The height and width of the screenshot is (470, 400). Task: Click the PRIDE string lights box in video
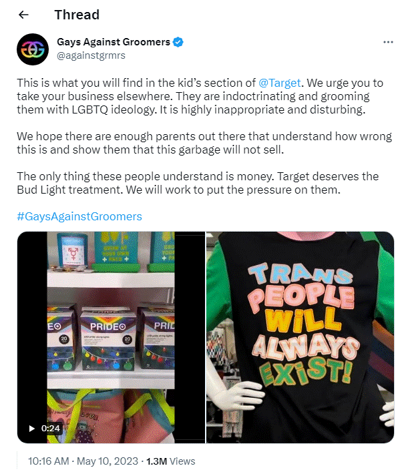click(x=108, y=340)
